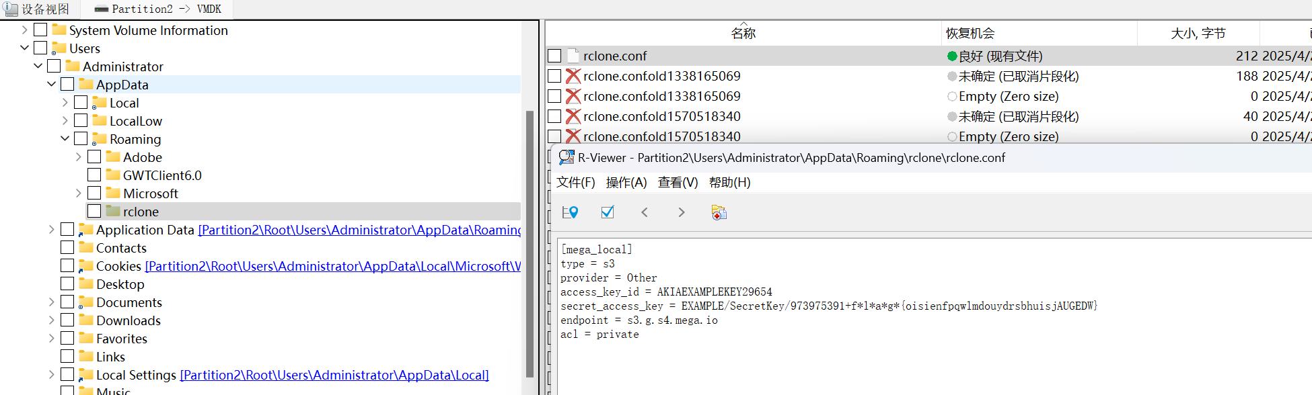Image resolution: width=1312 pixels, height=395 pixels.
Task: Click the GWTClient6.0 folder icon
Action: point(113,175)
